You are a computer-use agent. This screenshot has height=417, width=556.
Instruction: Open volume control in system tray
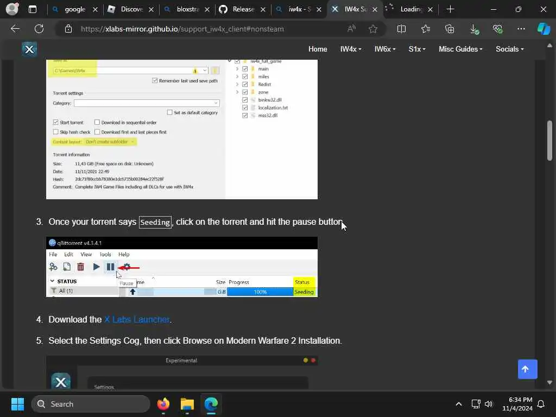489,404
